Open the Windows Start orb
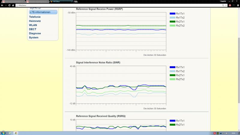The width and height of the screenshot is (240, 135). 3,133
